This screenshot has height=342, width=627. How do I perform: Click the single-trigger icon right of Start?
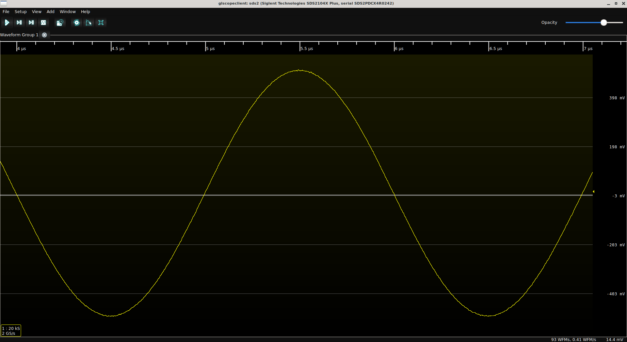19,23
